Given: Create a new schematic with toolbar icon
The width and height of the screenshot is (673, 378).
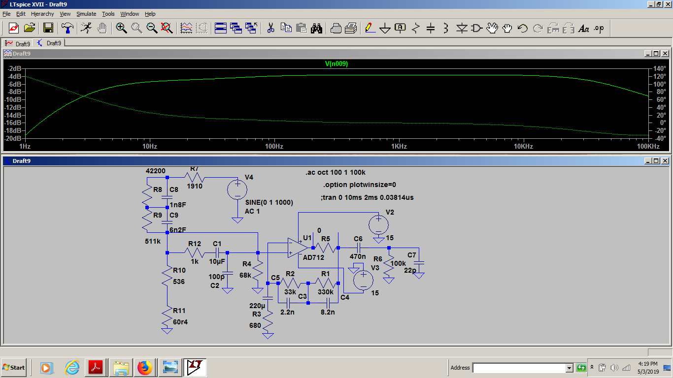Looking at the screenshot, I should pyautogui.click(x=14, y=28).
